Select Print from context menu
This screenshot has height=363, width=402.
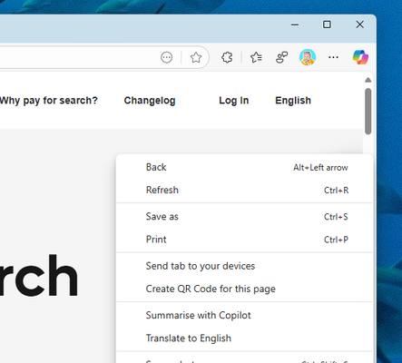(x=245, y=240)
